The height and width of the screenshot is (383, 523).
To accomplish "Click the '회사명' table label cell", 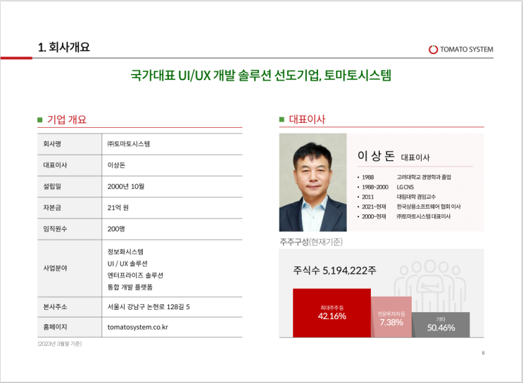I will coord(70,144).
